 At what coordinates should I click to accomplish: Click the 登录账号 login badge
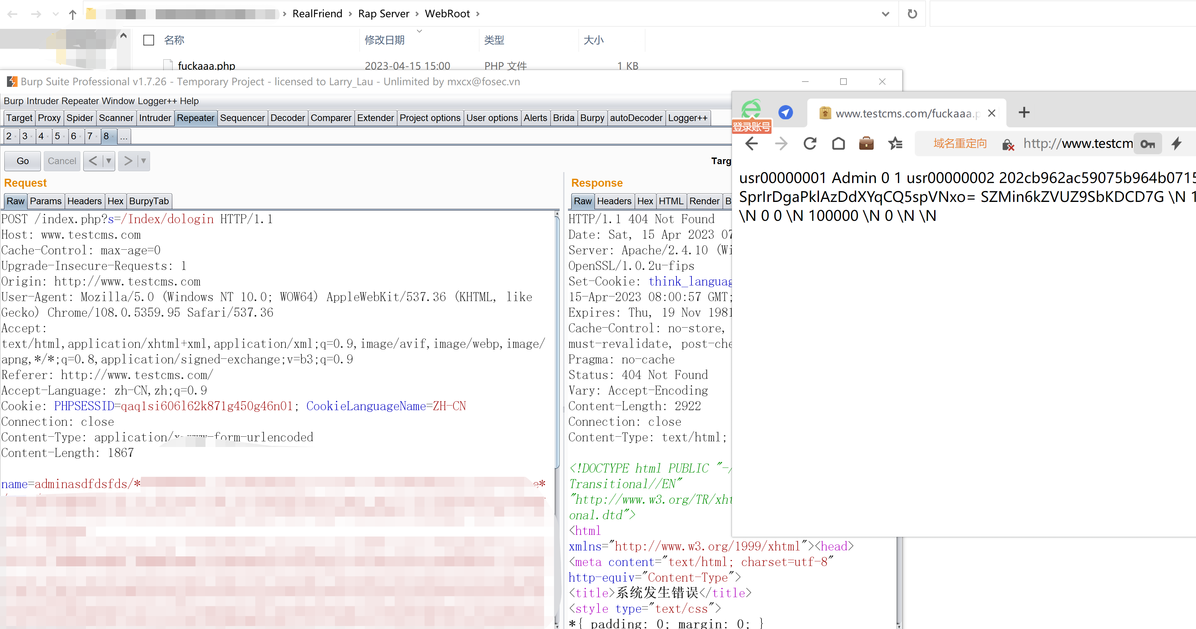(x=752, y=127)
